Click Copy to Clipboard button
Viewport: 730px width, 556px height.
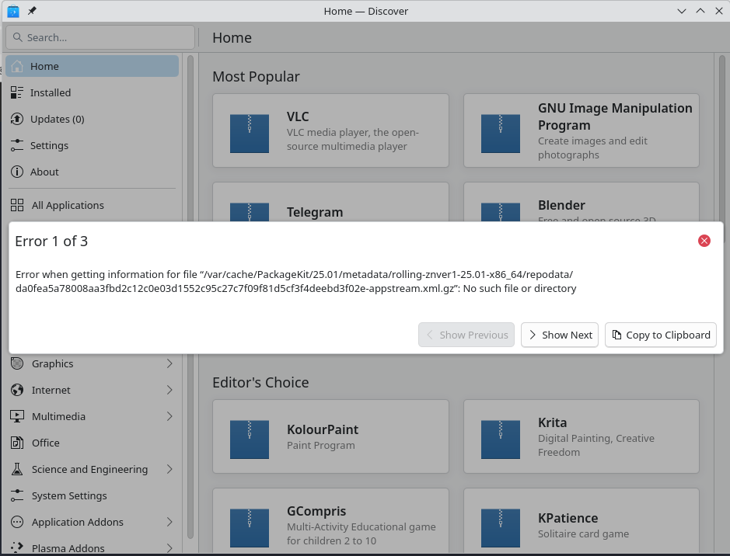[661, 335]
